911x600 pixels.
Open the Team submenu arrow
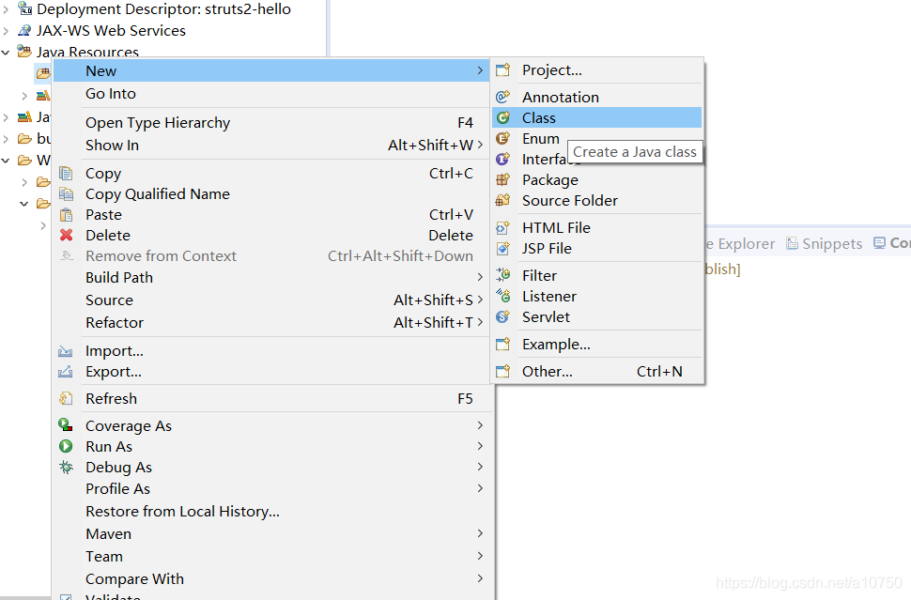480,556
